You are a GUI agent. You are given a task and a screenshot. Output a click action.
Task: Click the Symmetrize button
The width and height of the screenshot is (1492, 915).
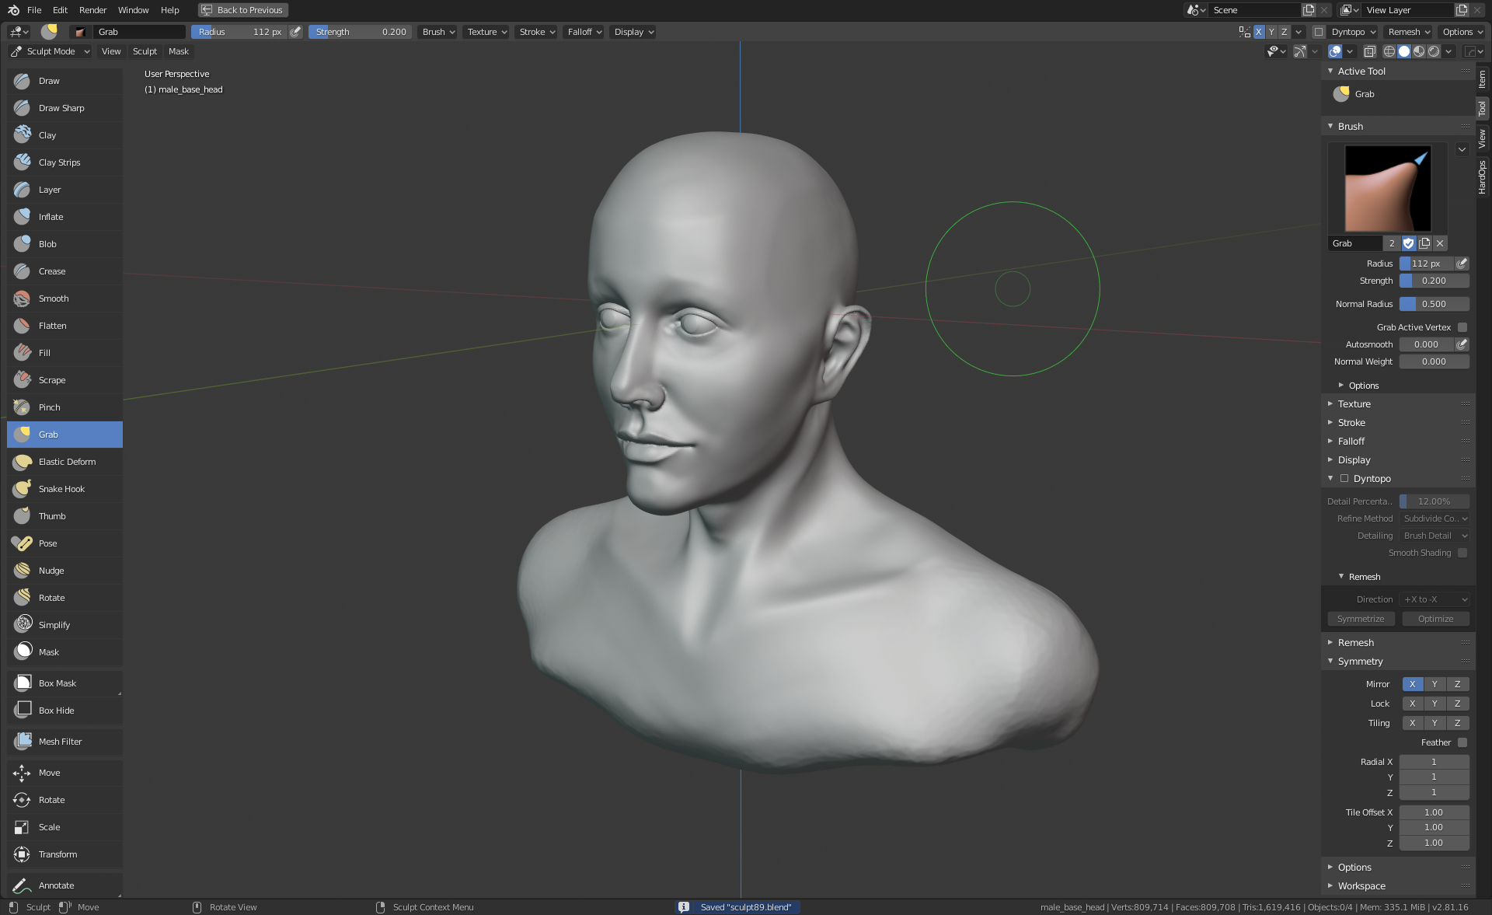1361,619
